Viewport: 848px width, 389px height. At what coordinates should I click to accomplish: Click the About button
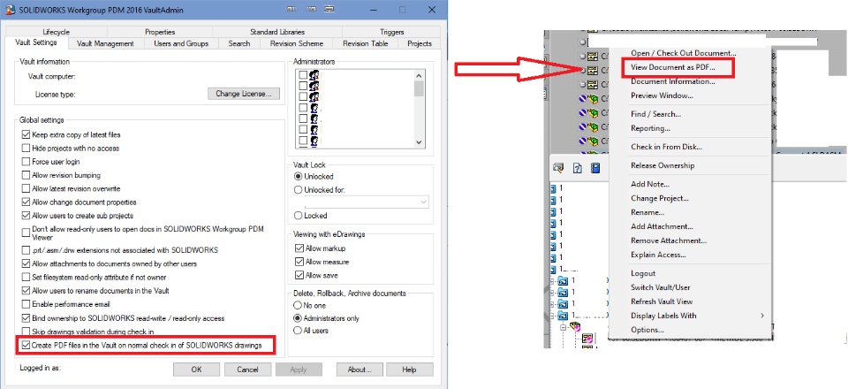[x=360, y=370]
